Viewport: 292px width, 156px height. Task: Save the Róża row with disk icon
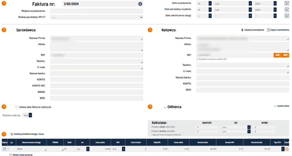(4, 149)
